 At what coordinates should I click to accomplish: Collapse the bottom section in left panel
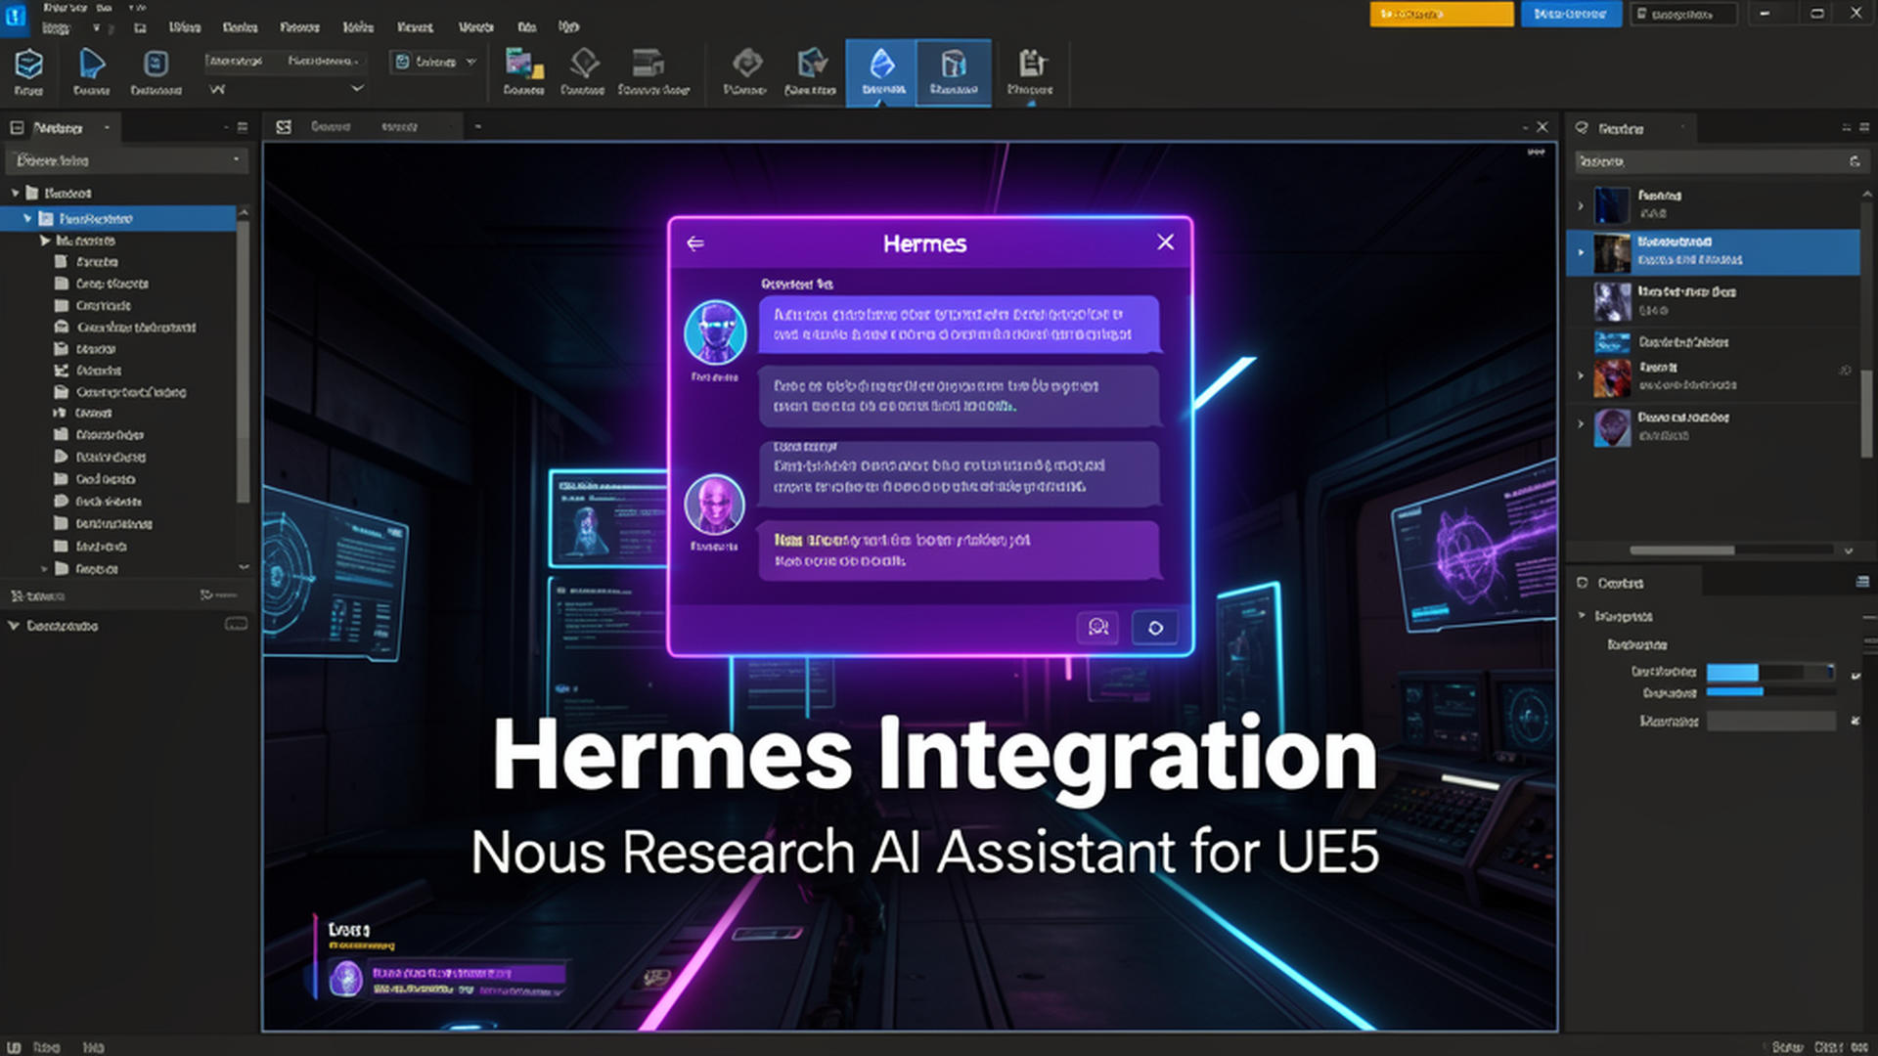[x=14, y=626]
